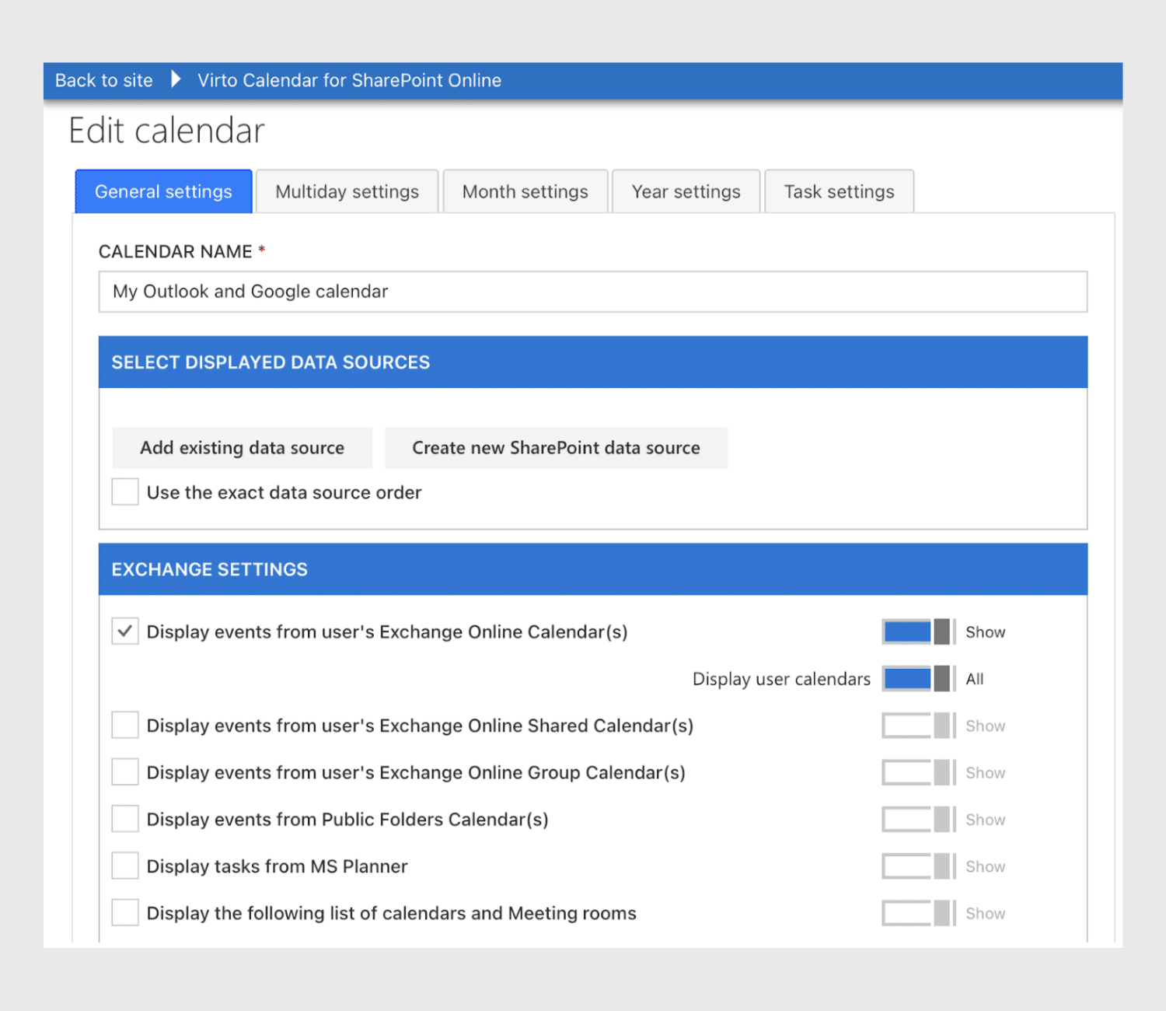The image size is (1166, 1011).
Task: Check Exchange Online Shared Calendar(s) option
Action: (125, 726)
